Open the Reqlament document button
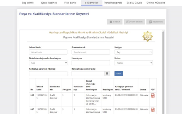Screen dimensions: 182x114 tap(155, 22)
